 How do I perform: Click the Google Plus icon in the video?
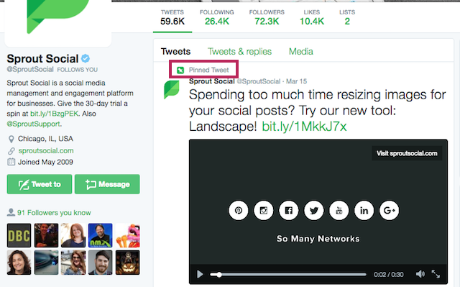point(390,211)
